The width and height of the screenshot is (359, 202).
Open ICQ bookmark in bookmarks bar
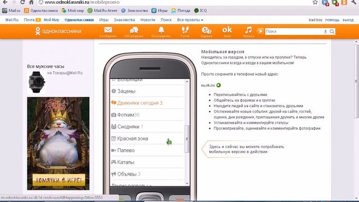200,11
